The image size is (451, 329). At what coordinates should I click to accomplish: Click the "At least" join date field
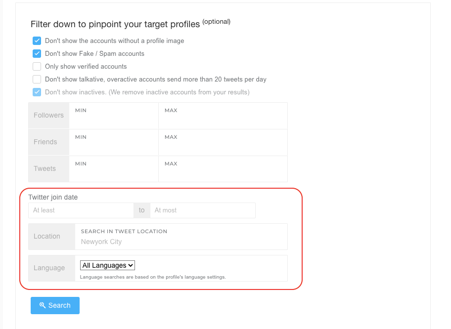pyautogui.click(x=81, y=210)
